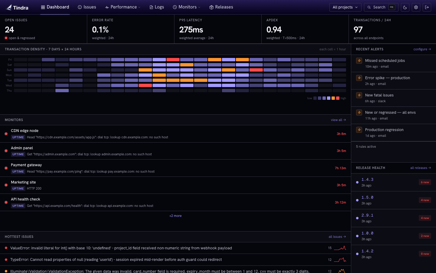Go to the Issues tab
The image size is (436, 273).
click(87, 7)
